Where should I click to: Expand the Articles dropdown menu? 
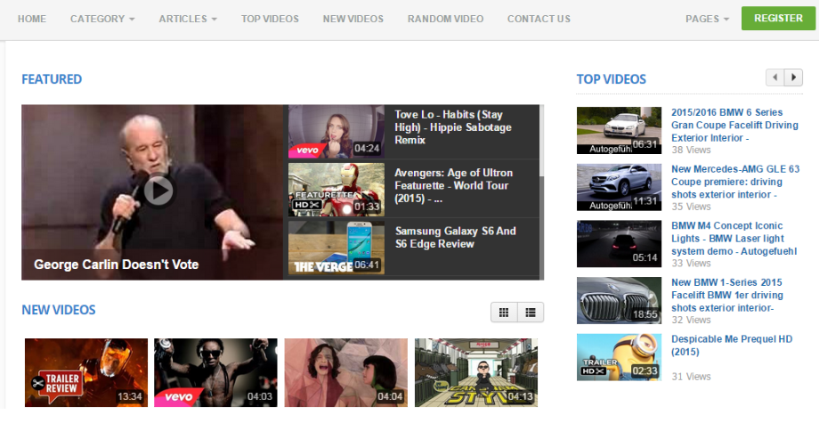click(188, 19)
